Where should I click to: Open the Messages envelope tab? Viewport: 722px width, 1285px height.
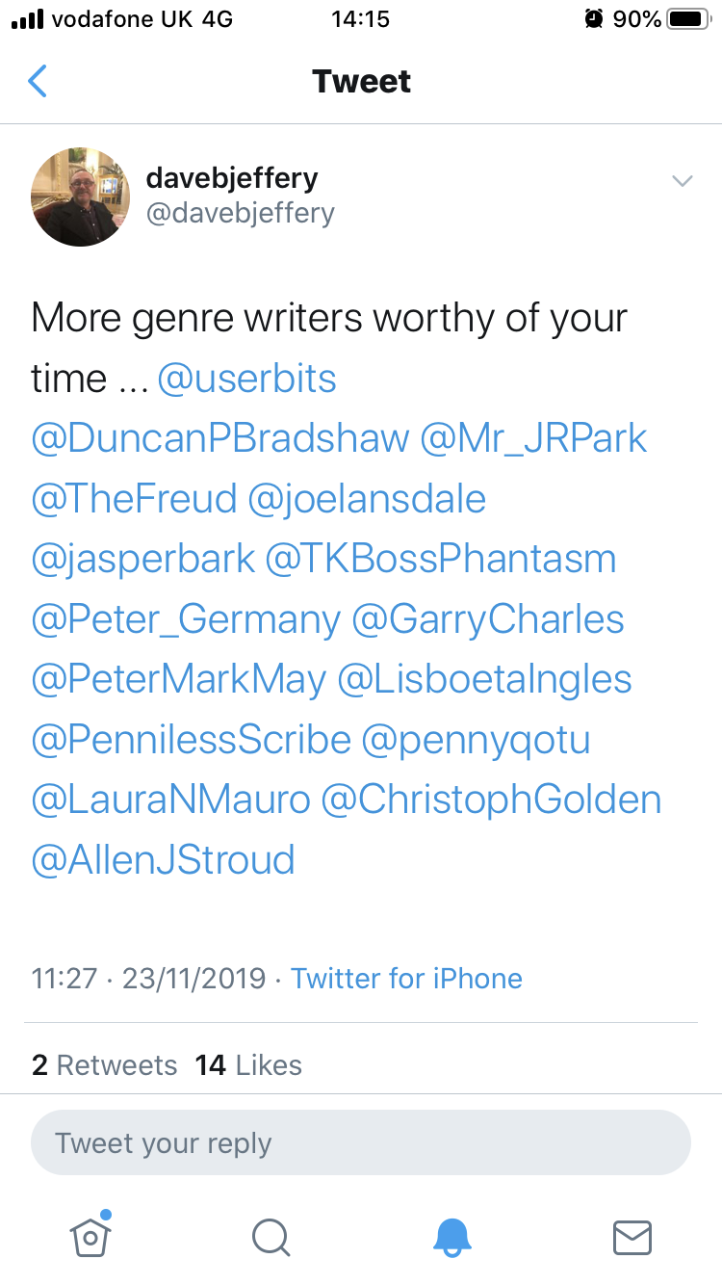[x=632, y=1237]
